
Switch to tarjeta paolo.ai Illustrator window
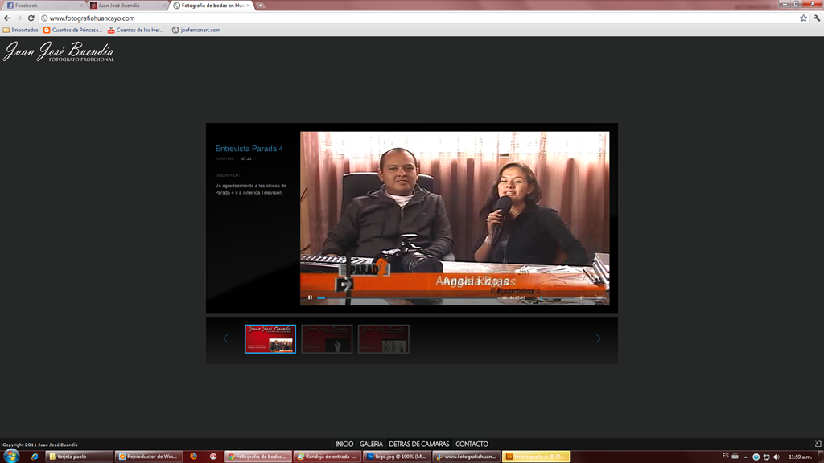click(x=535, y=457)
